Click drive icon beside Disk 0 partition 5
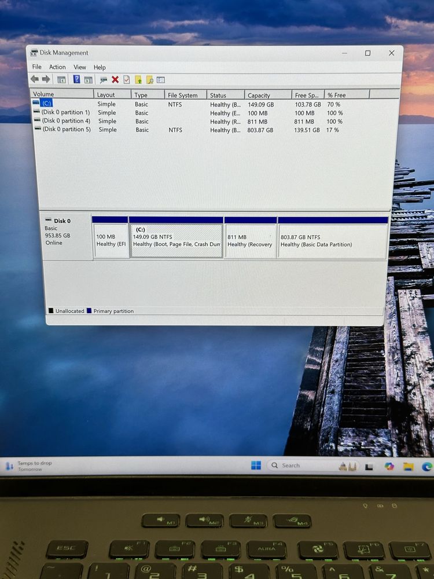The image size is (434, 579). [x=38, y=128]
